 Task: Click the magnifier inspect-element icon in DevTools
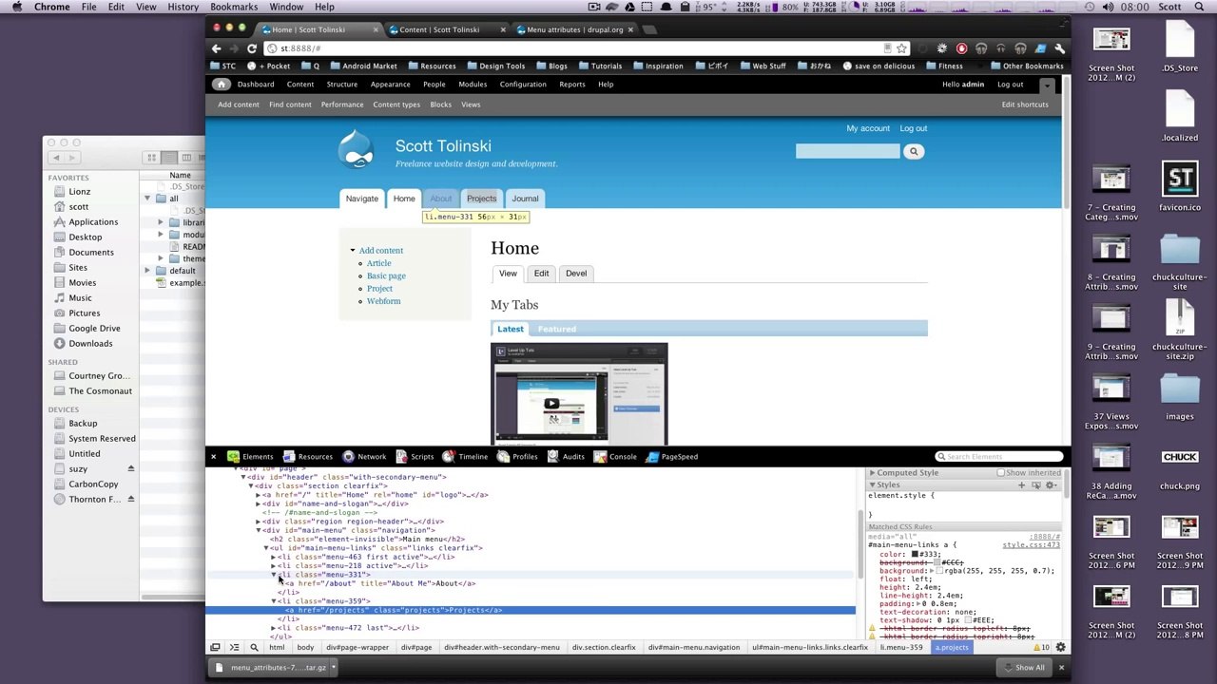tap(254, 648)
